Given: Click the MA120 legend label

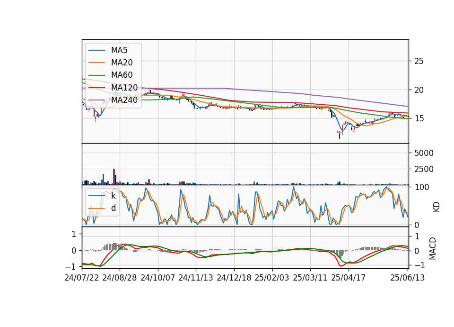Looking at the screenshot, I should 124,87.
